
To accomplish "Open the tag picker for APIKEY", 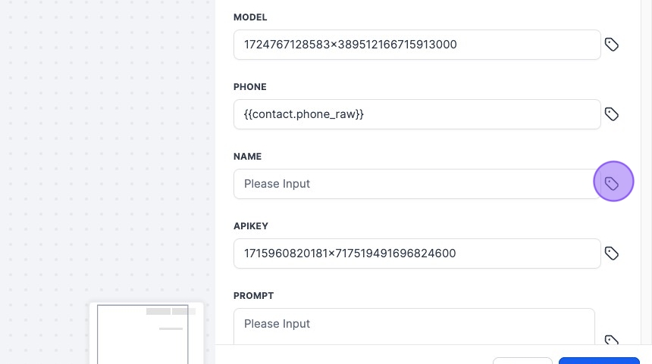I will (x=612, y=254).
